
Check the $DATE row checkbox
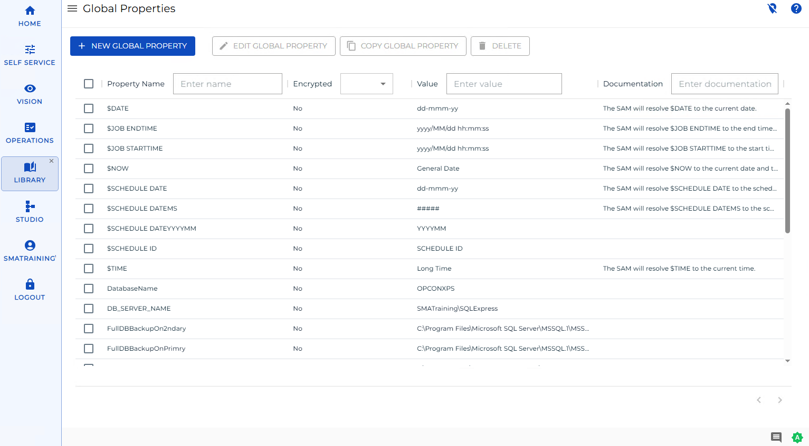coord(89,108)
